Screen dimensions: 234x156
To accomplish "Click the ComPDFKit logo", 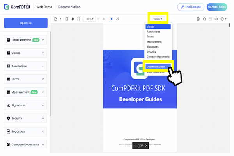I will pos(17,7).
